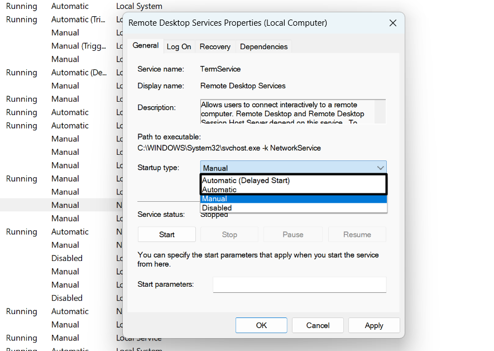
Task: Click the Description box scrollbar
Action: click(380, 111)
